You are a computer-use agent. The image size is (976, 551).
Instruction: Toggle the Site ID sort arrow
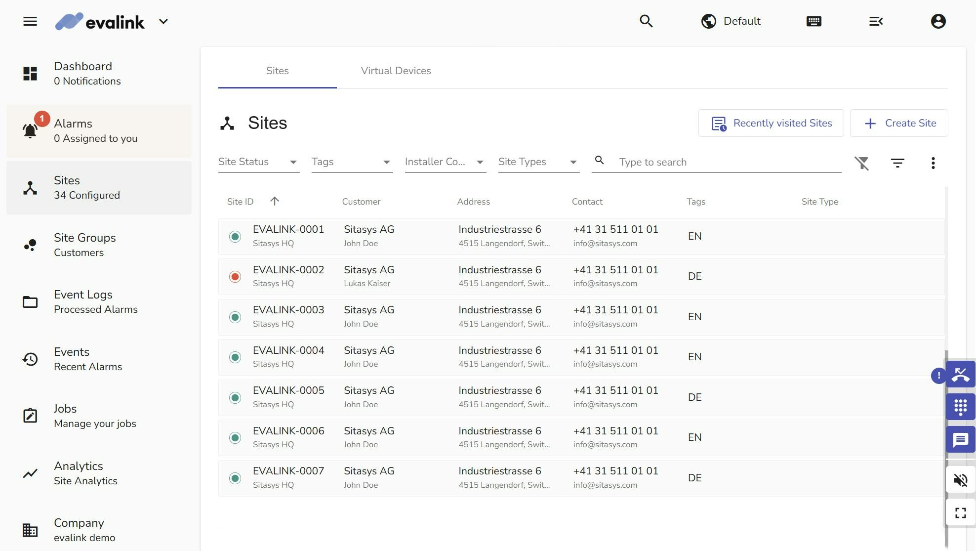275,201
